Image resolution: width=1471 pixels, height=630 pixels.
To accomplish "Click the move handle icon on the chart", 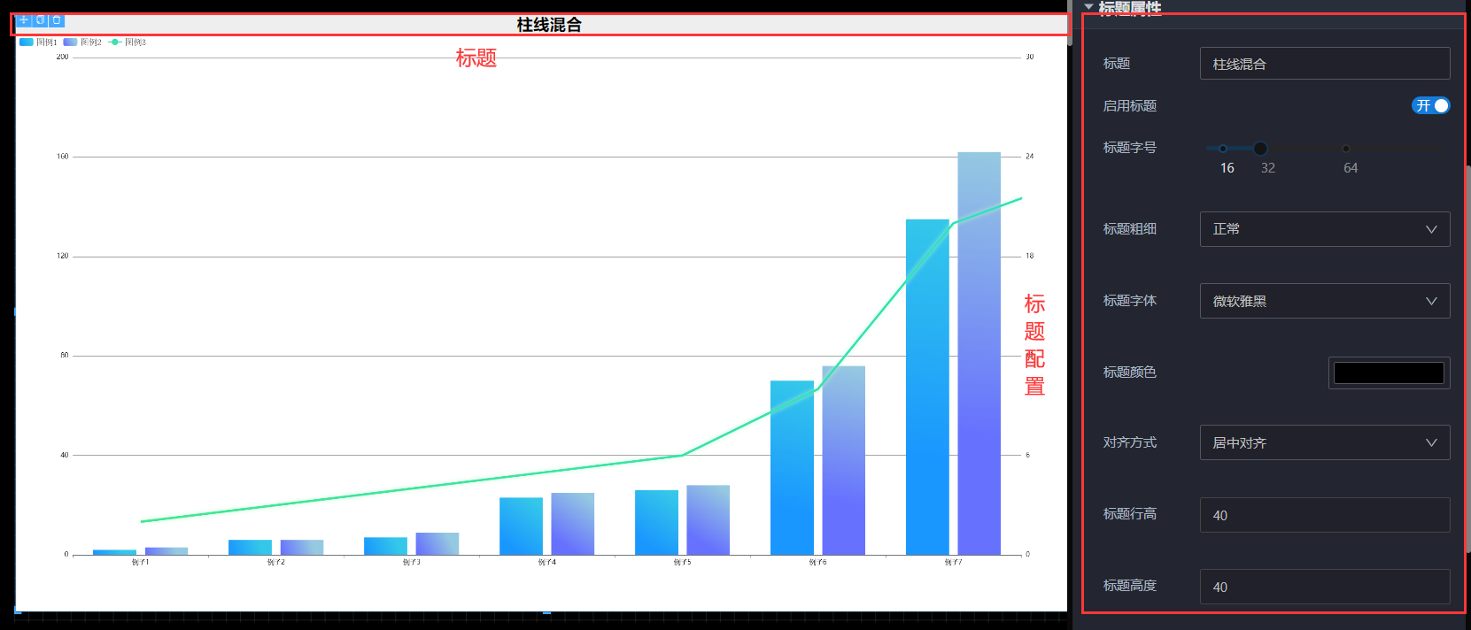I will pyautogui.click(x=24, y=20).
